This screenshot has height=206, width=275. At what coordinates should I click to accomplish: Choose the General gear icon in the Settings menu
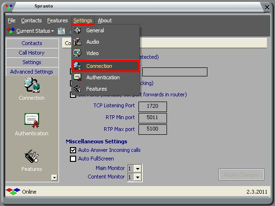point(78,30)
